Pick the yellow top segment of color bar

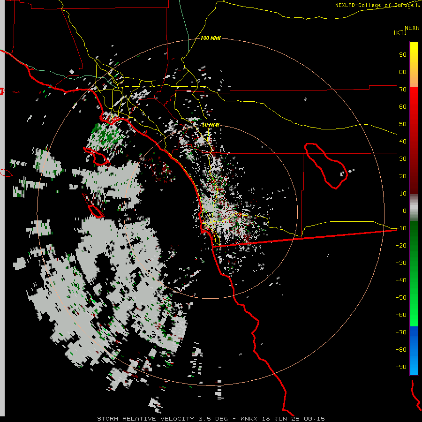tap(414, 65)
